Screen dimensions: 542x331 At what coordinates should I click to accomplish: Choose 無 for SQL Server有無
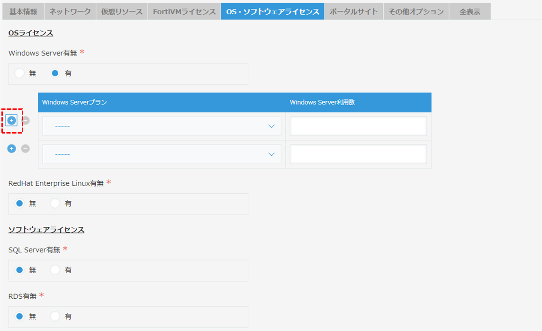click(x=19, y=270)
